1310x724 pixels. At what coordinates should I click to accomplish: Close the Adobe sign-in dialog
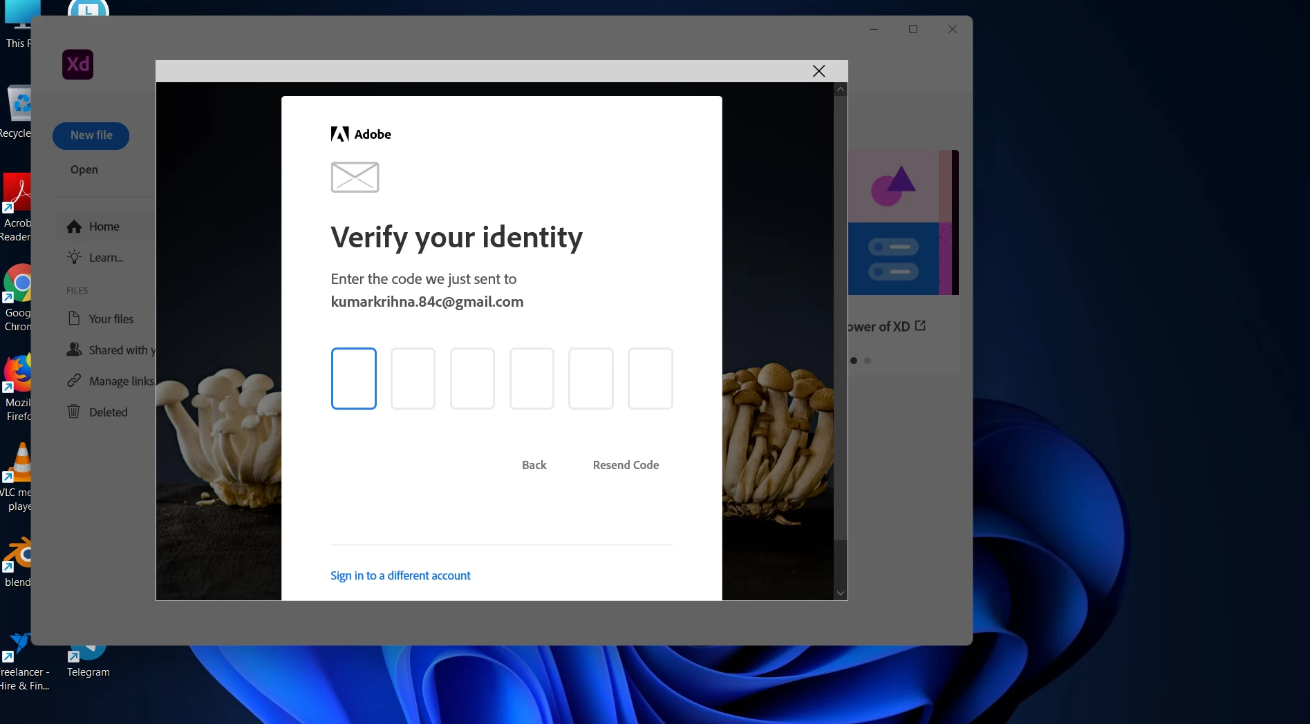818,71
